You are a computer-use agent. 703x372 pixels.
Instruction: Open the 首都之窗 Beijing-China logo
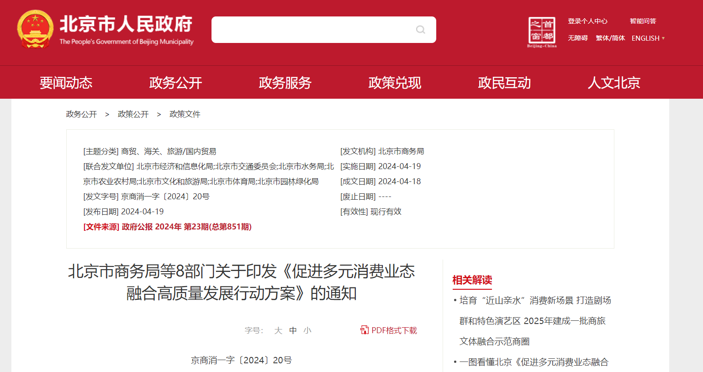pyautogui.click(x=542, y=32)
